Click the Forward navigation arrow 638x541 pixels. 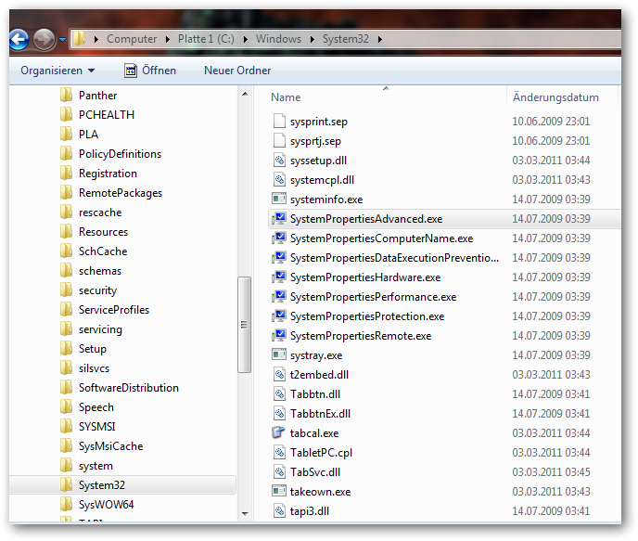(44, 40)
